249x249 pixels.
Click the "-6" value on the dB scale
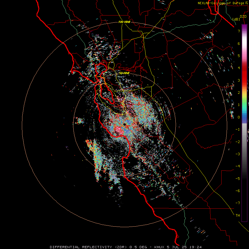pyautogui.click(x=238, y=191)
